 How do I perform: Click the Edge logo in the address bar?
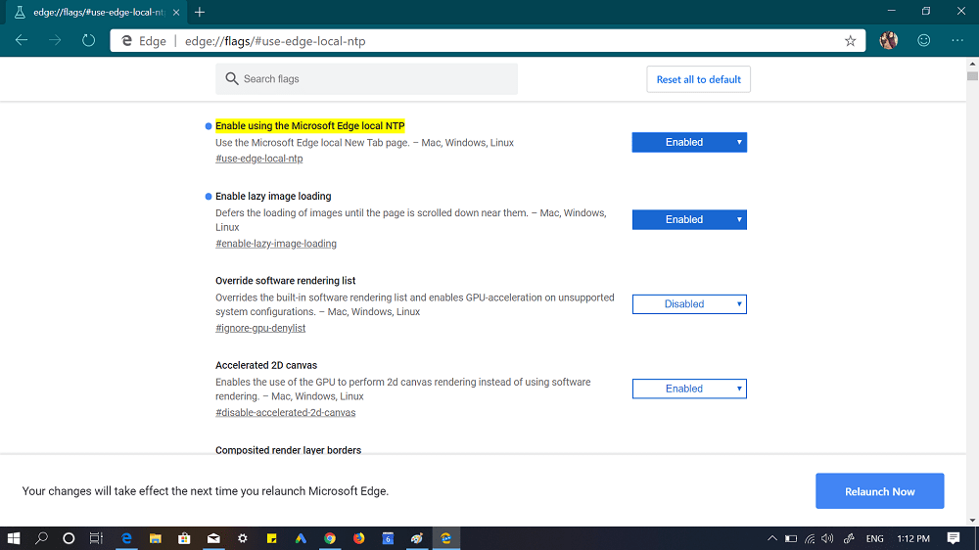coord(126,41)
